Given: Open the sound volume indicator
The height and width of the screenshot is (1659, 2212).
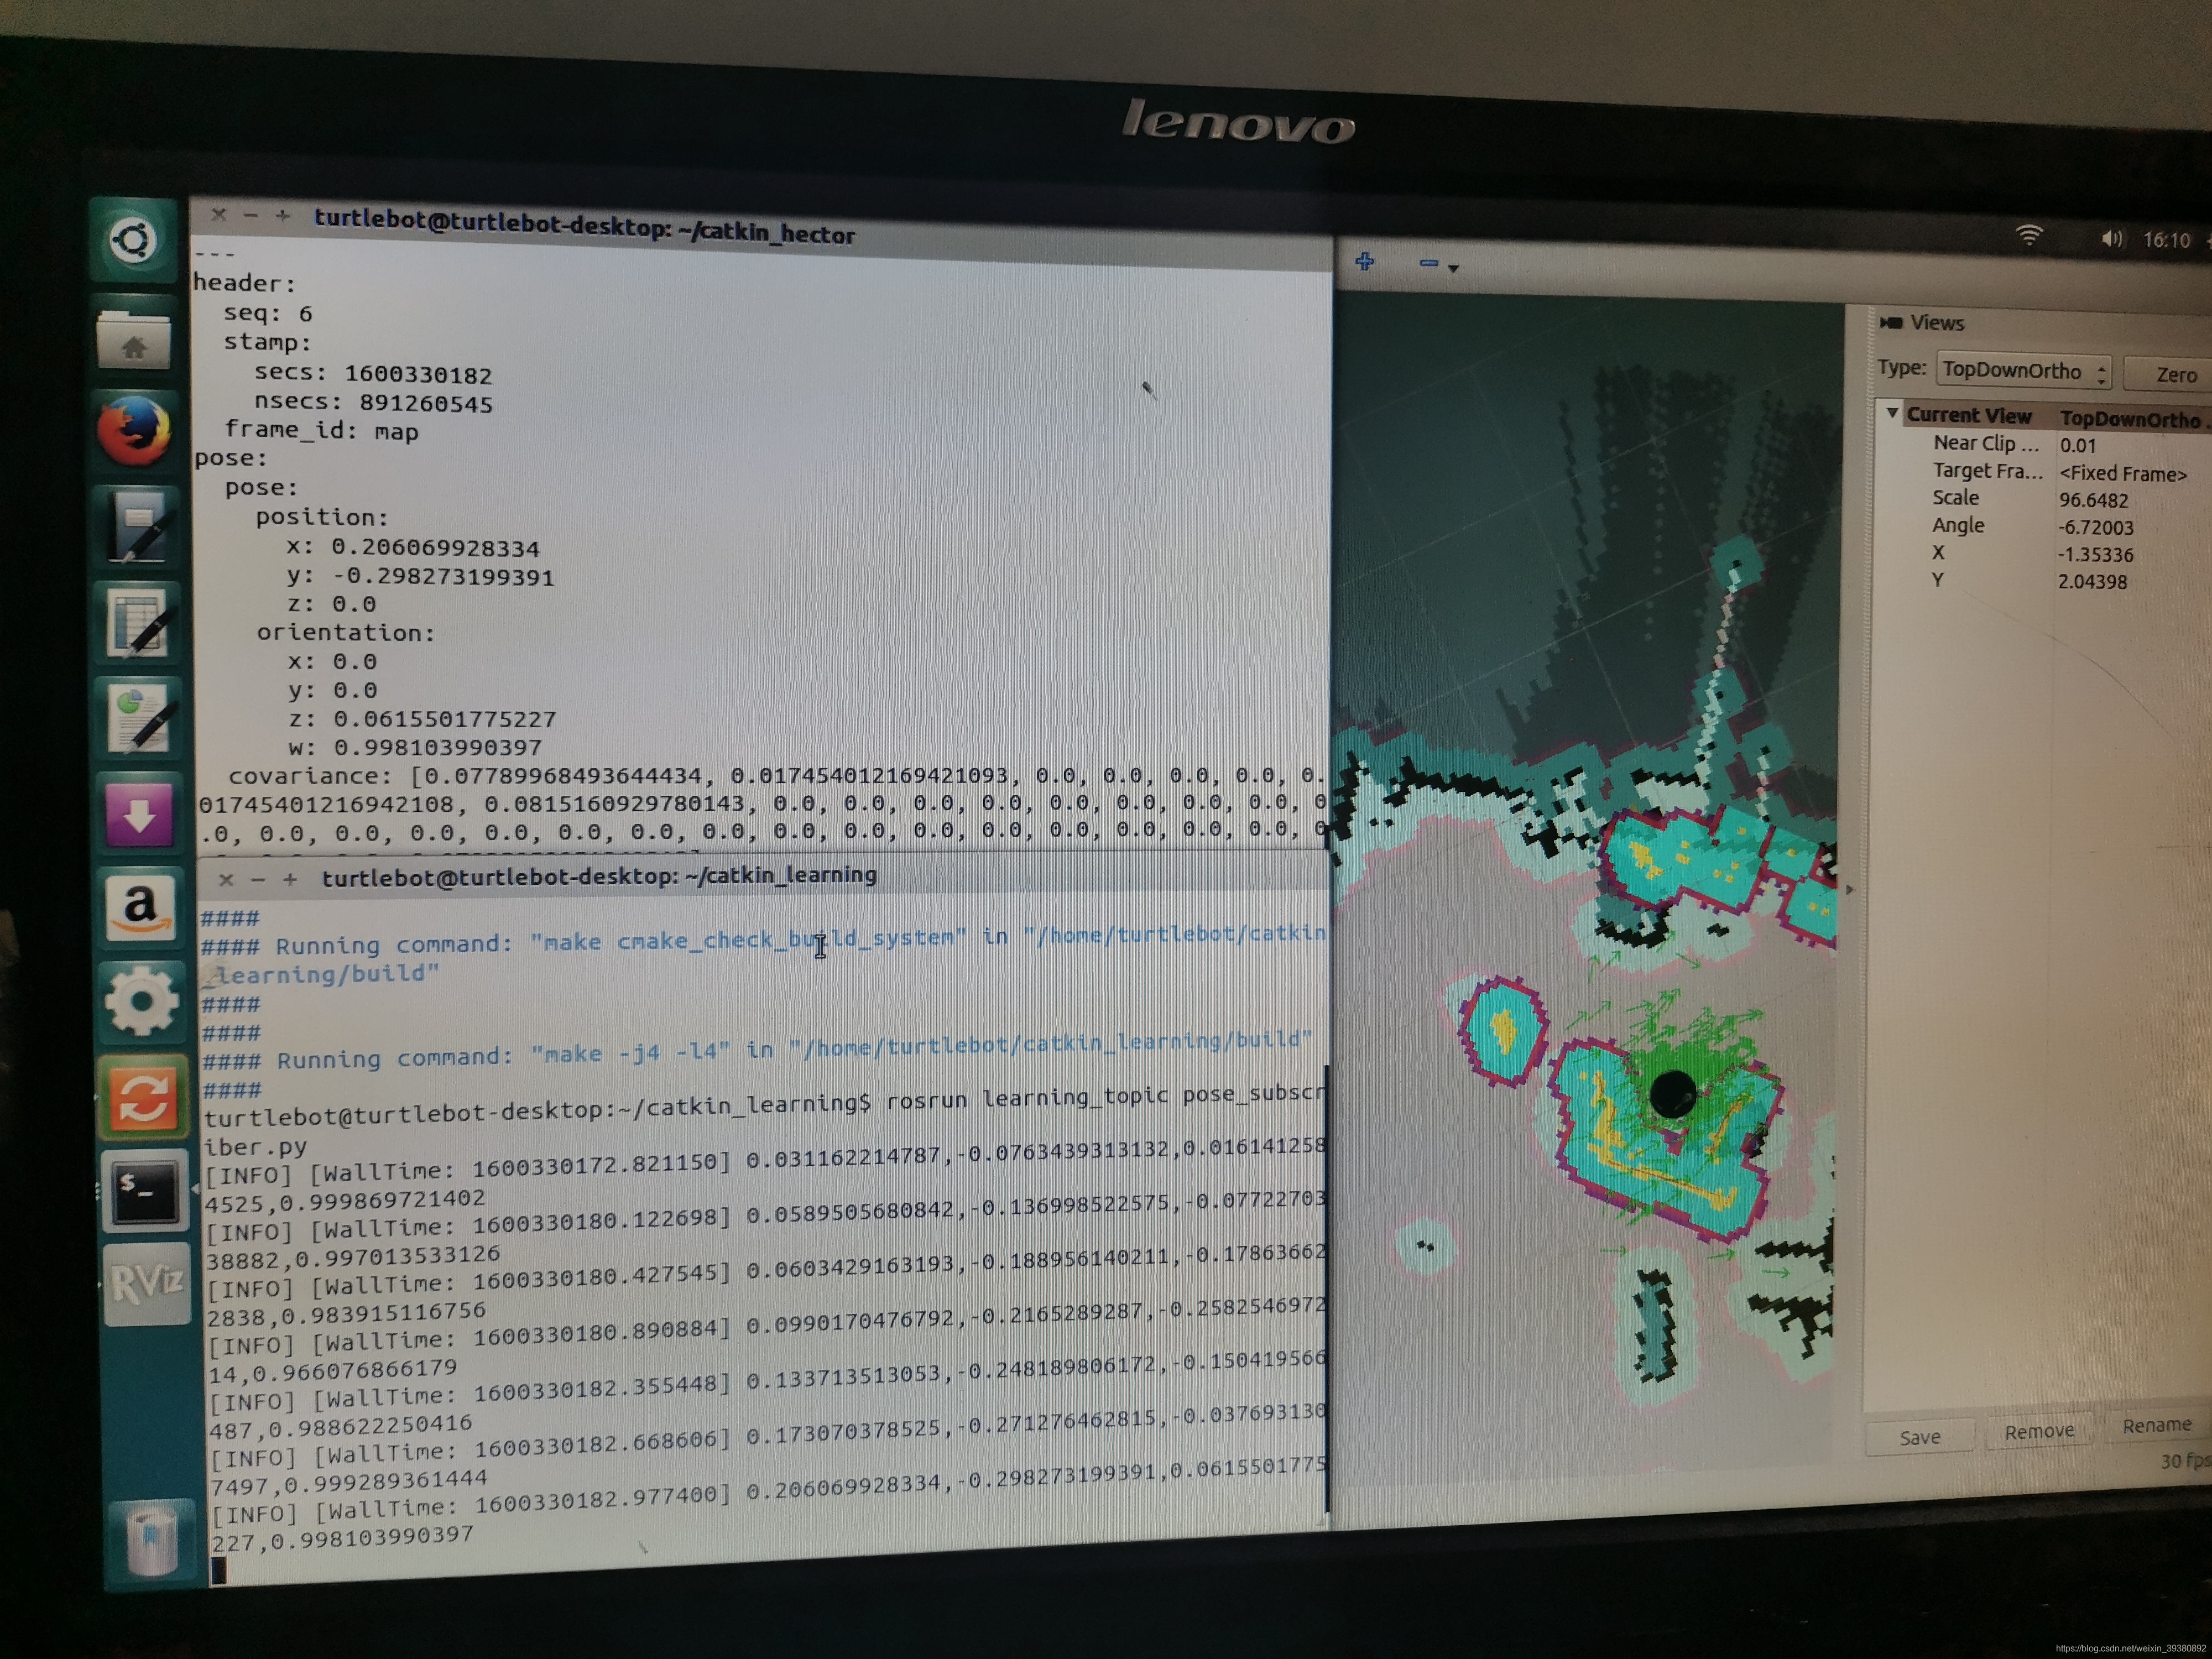Looking at the screenshot, I should tap(2111, 238).
